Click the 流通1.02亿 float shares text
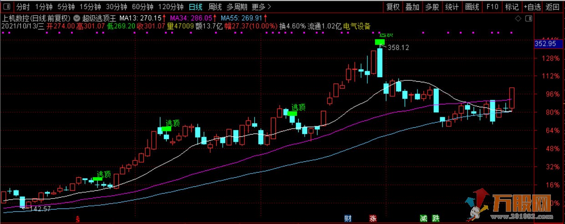Image resolution: width=565 pixels, height=224 pixels. click(325, 26)
